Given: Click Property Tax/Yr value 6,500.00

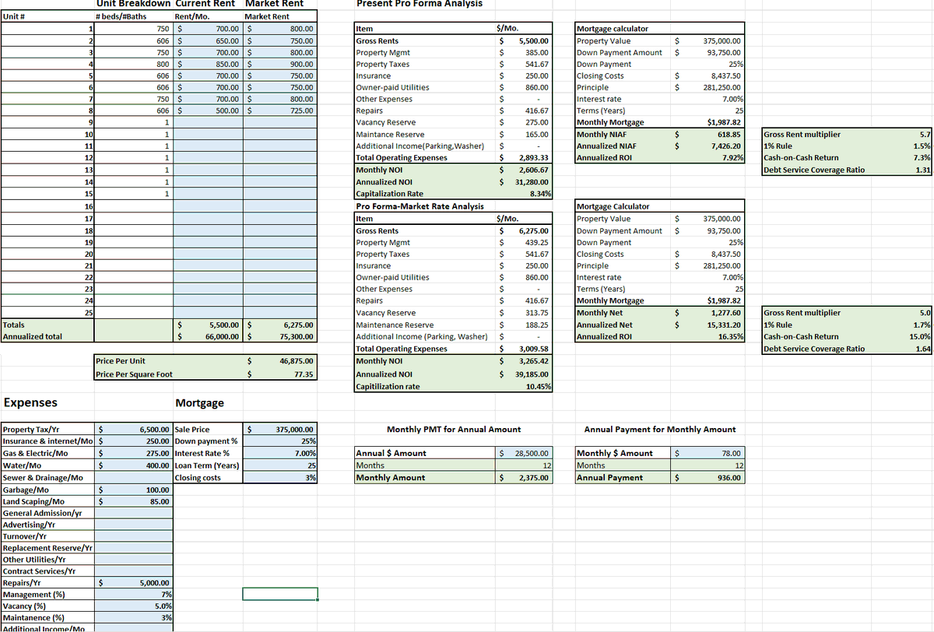Looking at the screenshot, I should [x=134, y=429].
